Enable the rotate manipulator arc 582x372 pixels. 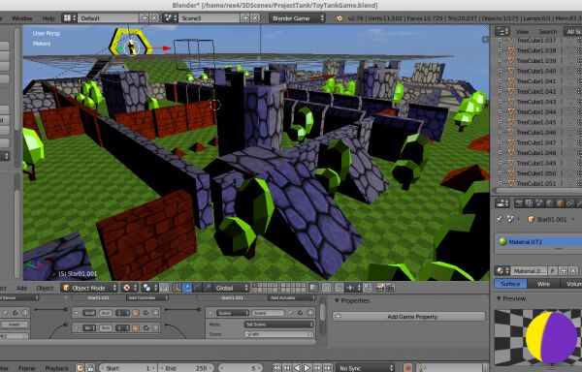(x=197, y=288)
